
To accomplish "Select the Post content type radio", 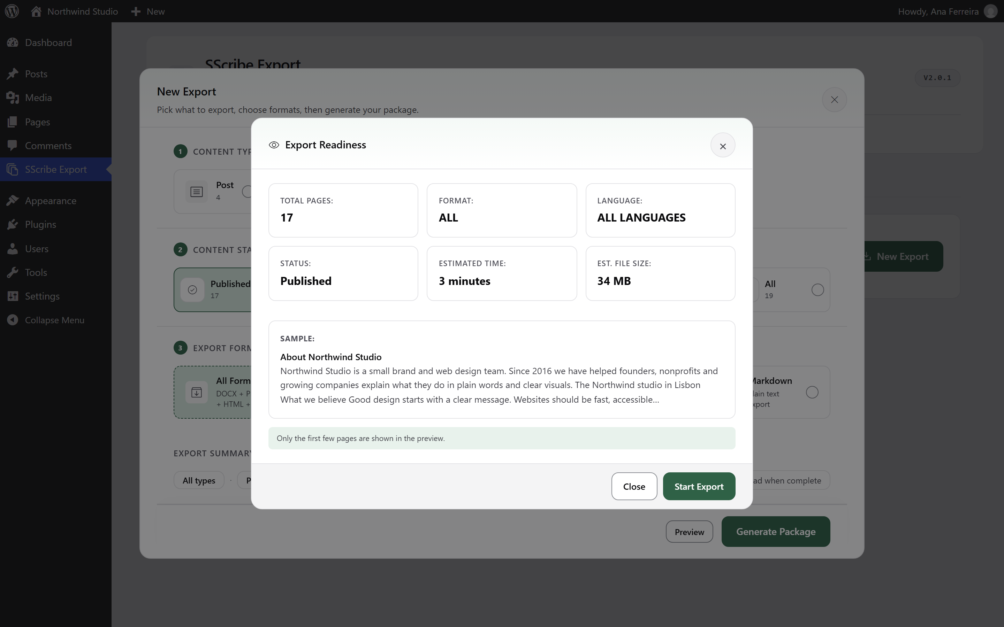I will pos(247,192).
